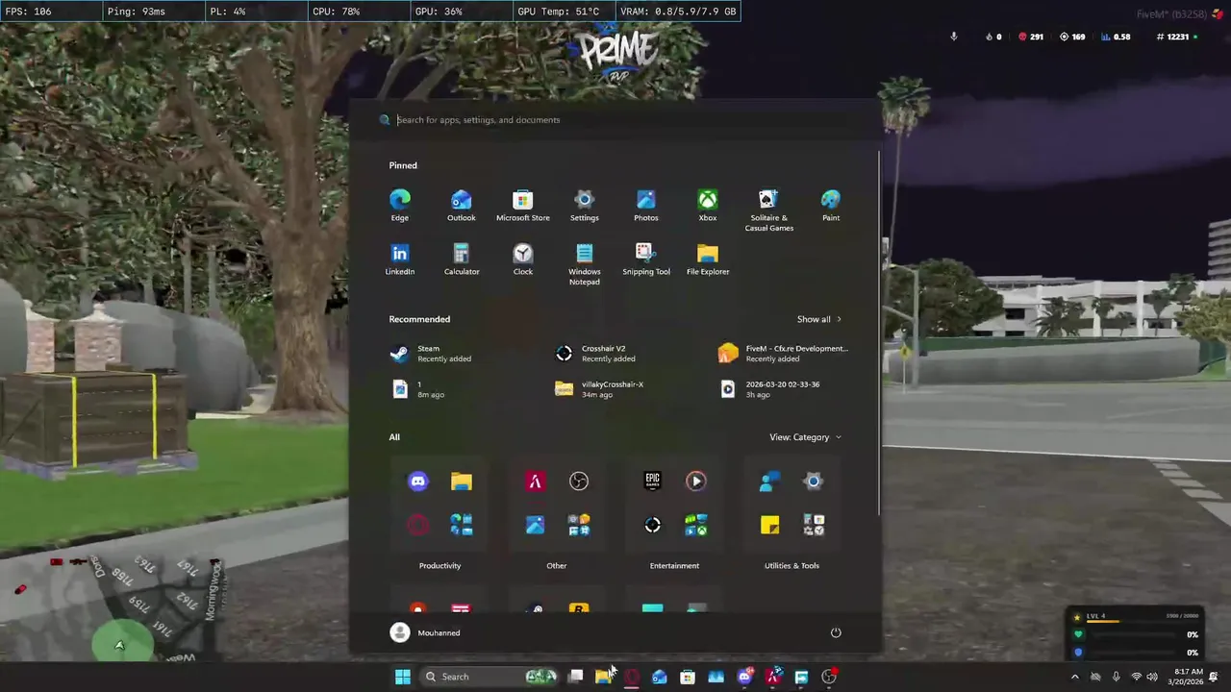Open the volume tray icon
Viewport: 1231px width, 692px height.
(x=1152, y=677)
